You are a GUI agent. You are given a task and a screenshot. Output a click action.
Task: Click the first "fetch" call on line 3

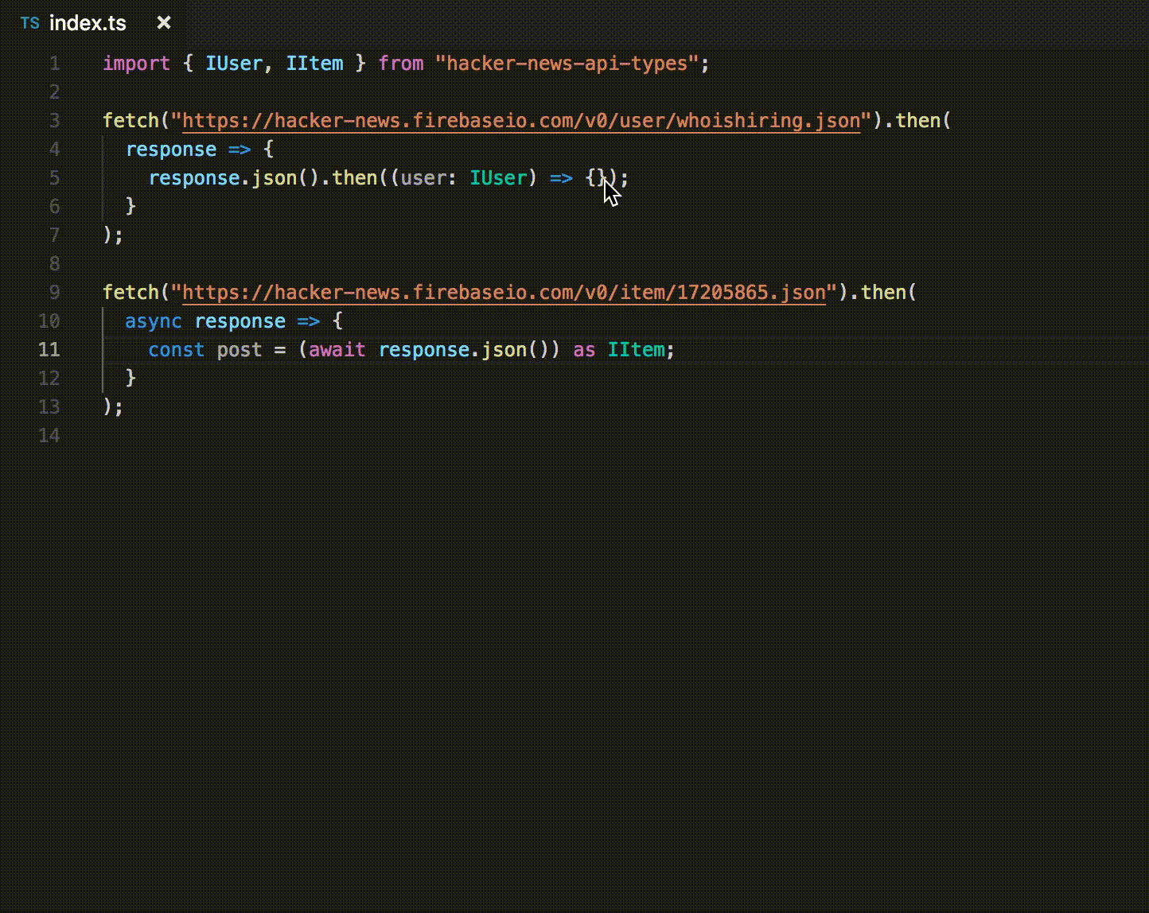131,121
